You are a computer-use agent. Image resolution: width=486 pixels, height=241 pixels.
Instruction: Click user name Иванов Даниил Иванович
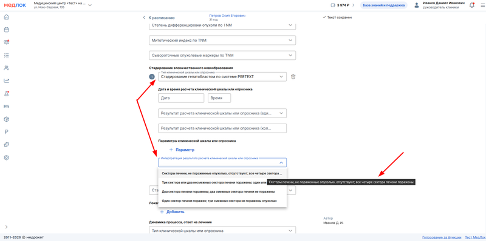click(443, 3)
